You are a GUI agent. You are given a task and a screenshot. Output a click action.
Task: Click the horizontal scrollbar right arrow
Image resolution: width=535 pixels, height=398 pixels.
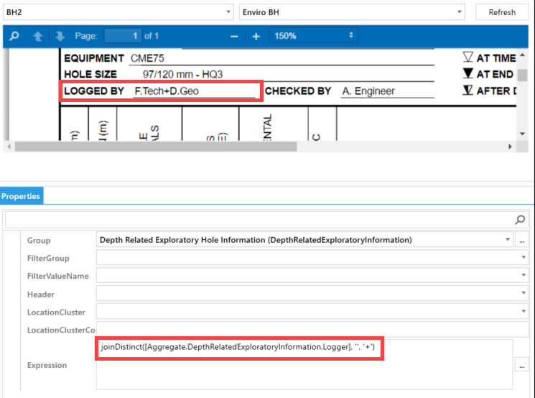pyautogui.click(x=510, y=147)
